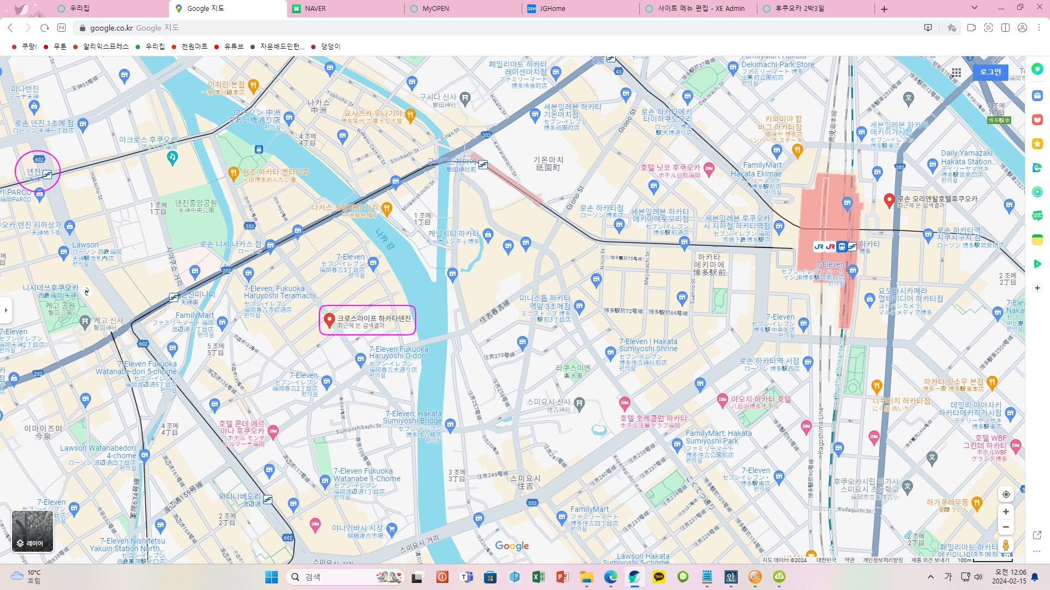Screen dimensions: 1050x590
Task: Open the Windows Start button
Action: coord(271,577)
